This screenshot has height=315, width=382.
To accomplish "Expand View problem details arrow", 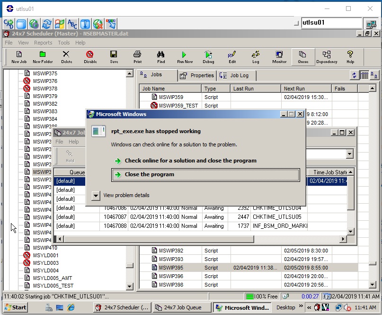I will [x=96, y=196].
